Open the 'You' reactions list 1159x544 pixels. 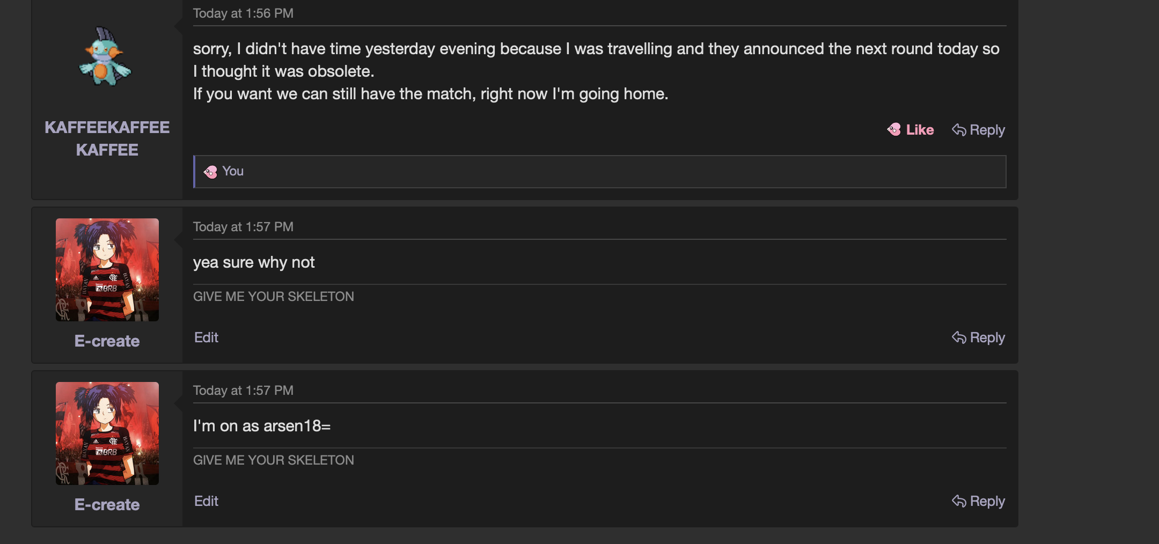point(233,171)
